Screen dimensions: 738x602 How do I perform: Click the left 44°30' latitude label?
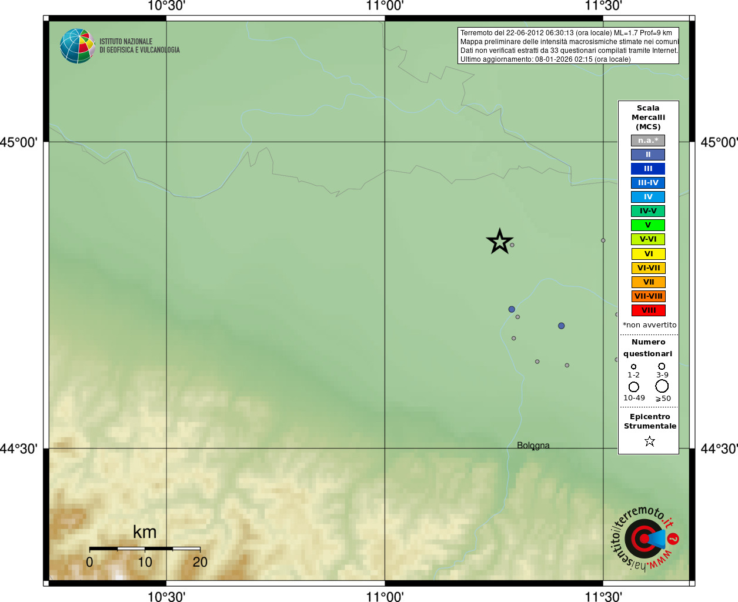[x=19, y=449]
